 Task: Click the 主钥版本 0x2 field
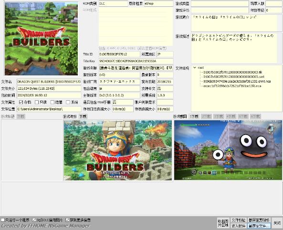119,95
